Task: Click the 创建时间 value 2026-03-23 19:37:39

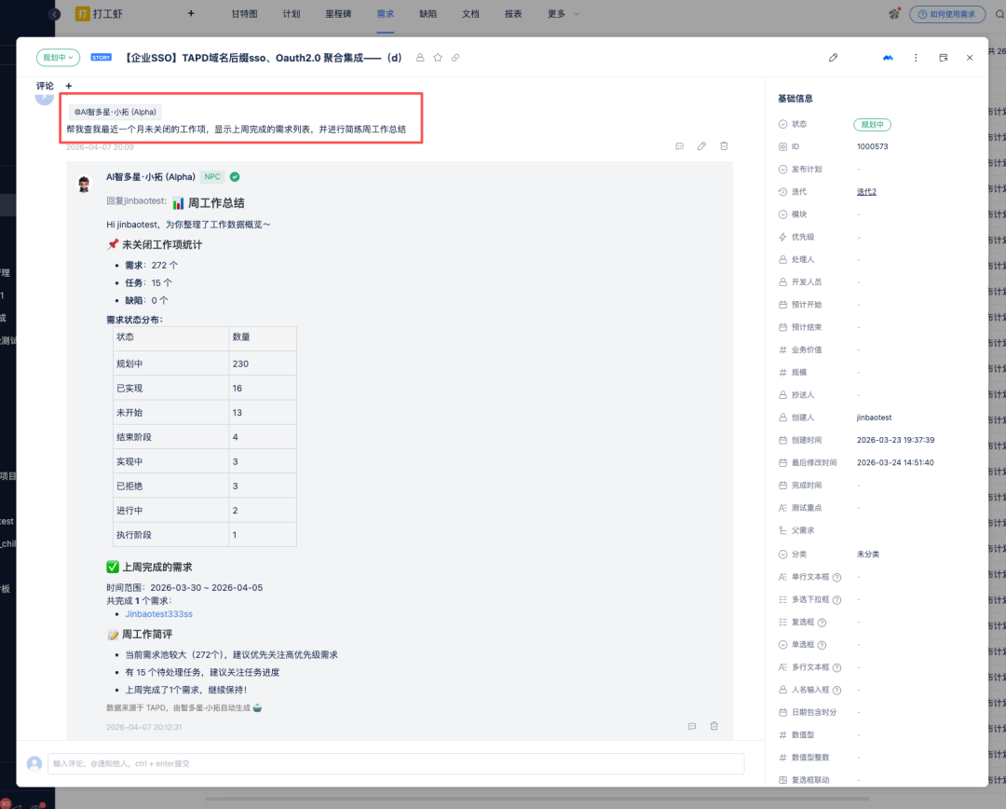Action: [x=896, y=441]
